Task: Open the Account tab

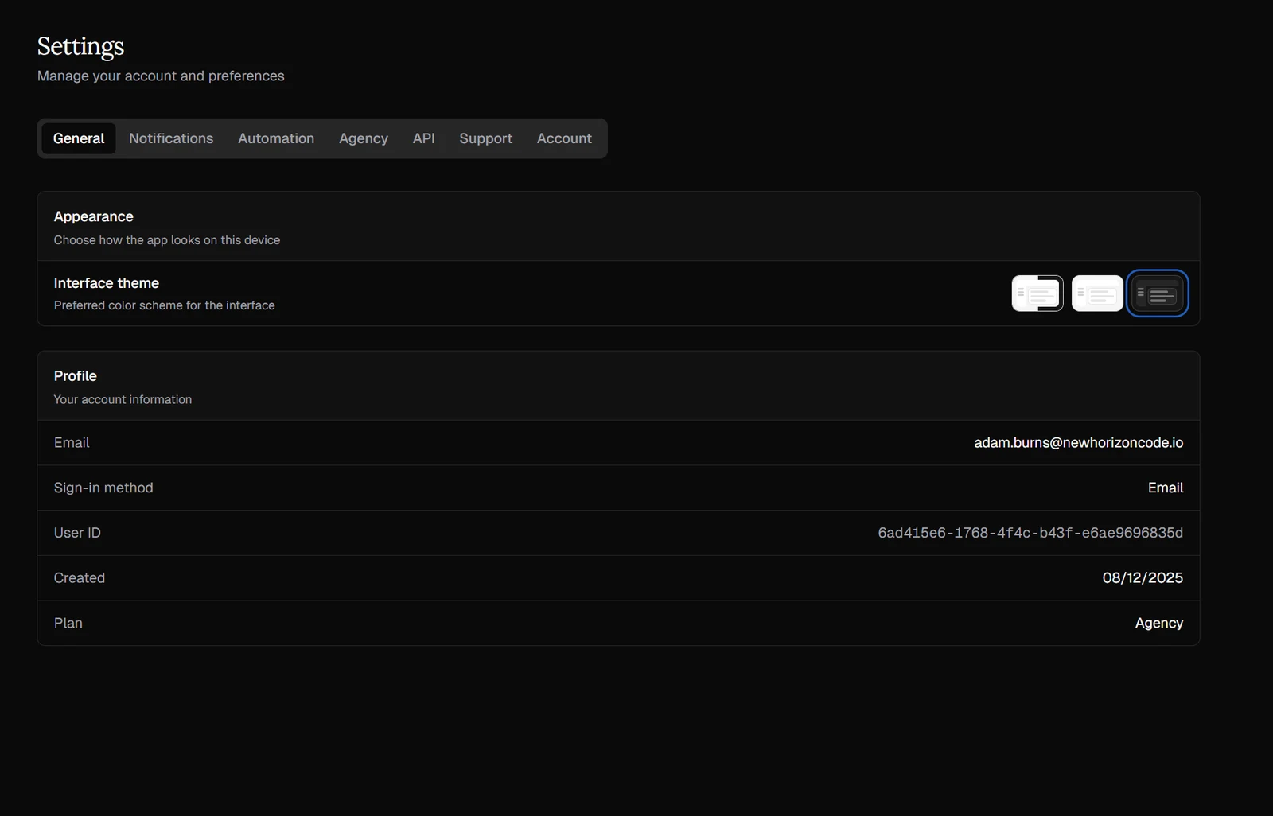Action: [x=564, y=138]
